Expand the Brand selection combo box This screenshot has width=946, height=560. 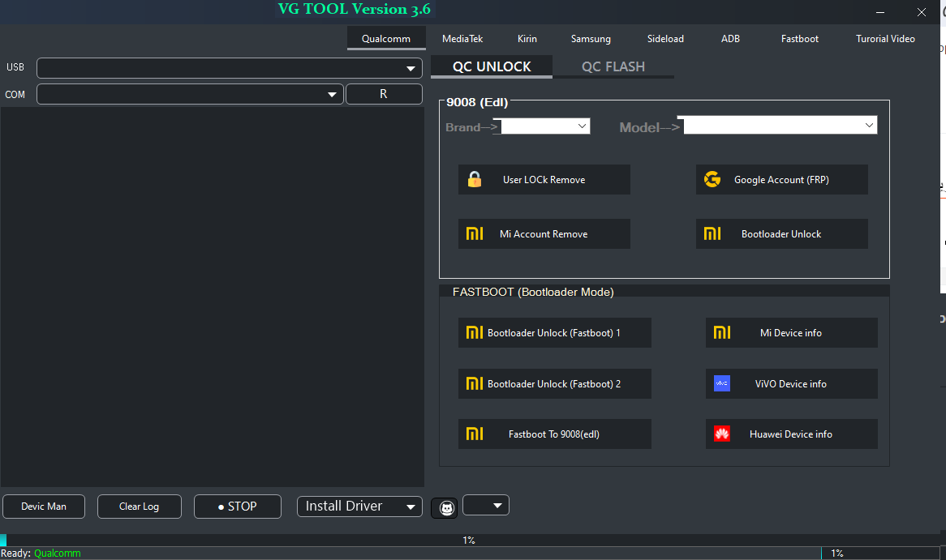pyautogui.click(x=544, y=126)
